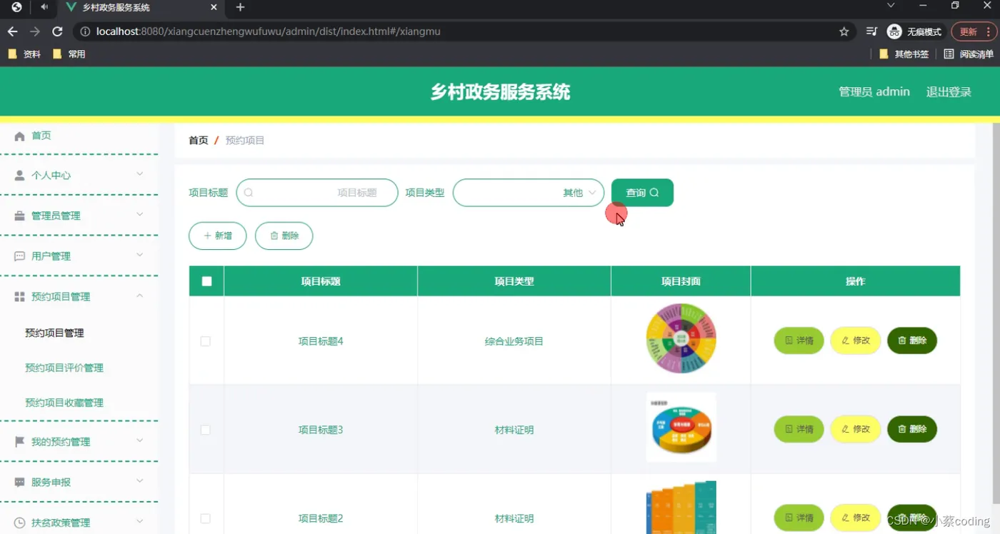
Task: Bookmark this page with the star icon
Action: 844,31
